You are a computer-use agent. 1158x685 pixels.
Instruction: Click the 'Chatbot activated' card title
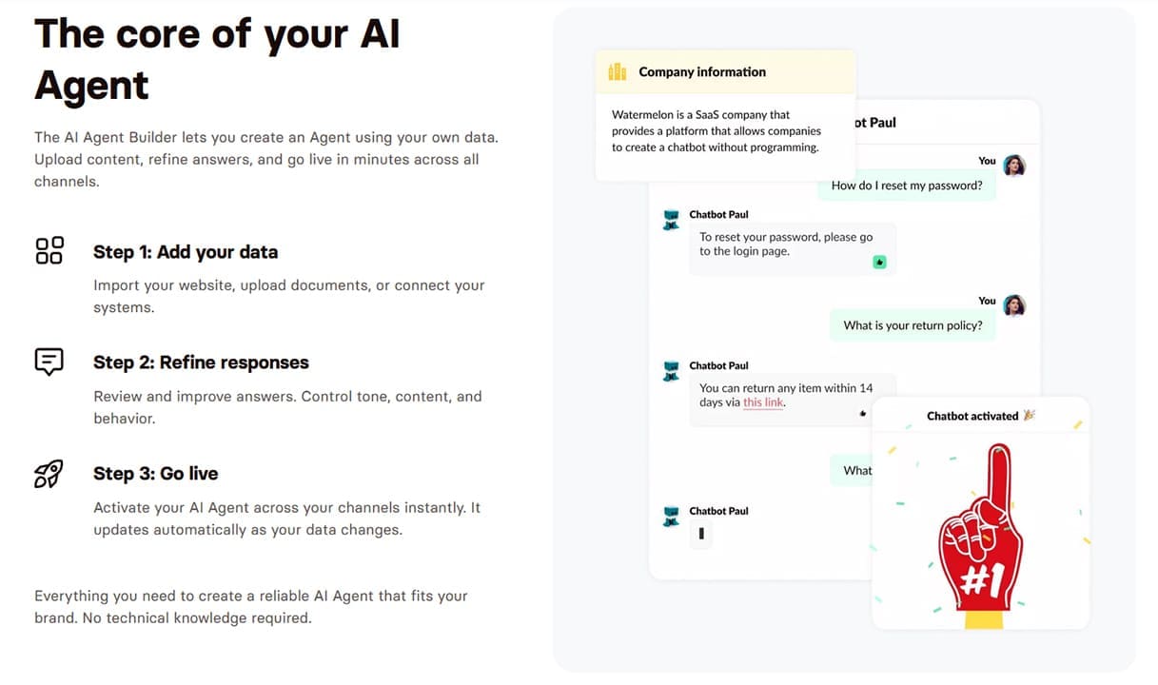pos(980,416)
